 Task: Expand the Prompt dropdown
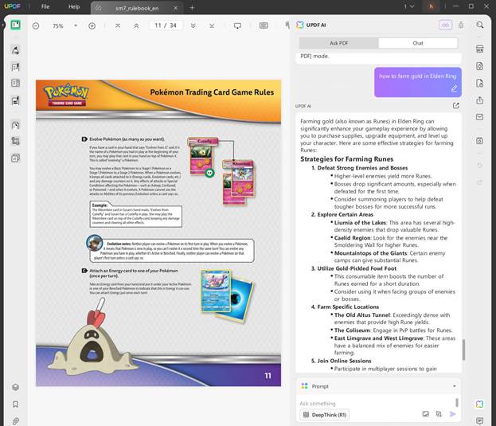455,386
